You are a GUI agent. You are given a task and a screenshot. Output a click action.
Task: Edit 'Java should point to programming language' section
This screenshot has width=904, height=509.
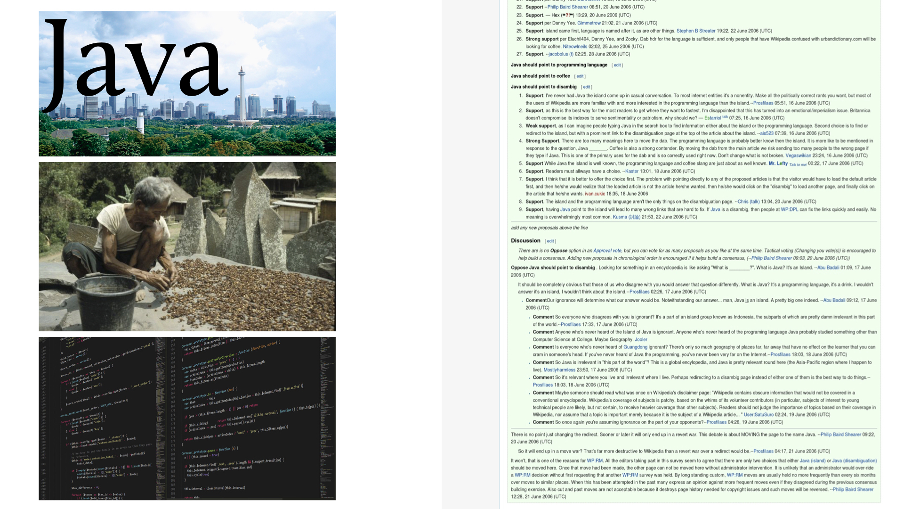click(617, 65)
